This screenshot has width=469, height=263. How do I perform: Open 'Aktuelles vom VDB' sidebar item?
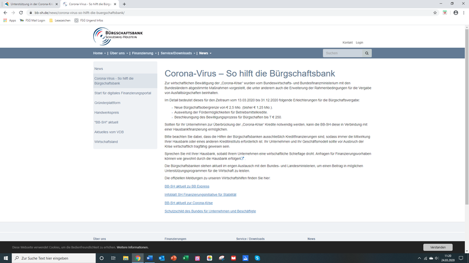[x=109, y=132]
